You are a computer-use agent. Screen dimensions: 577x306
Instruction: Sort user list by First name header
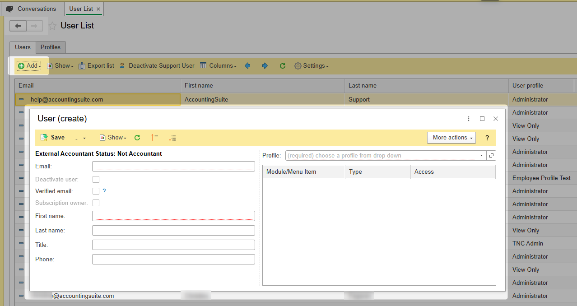(x=263, y=86)
